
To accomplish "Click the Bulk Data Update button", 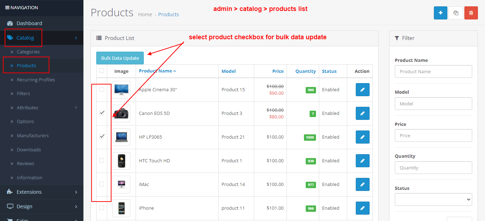I will pos(120,58).
